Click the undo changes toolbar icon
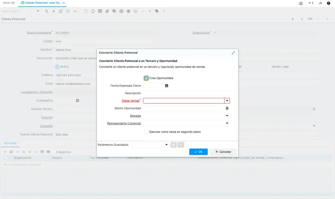The width and height of the screenshot is (335, 199). tap(86, 11)
